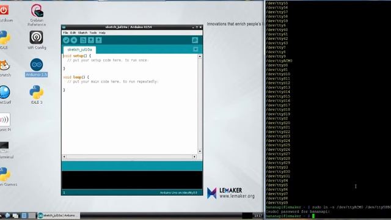Click the terminal prompt cursor line

290,216
